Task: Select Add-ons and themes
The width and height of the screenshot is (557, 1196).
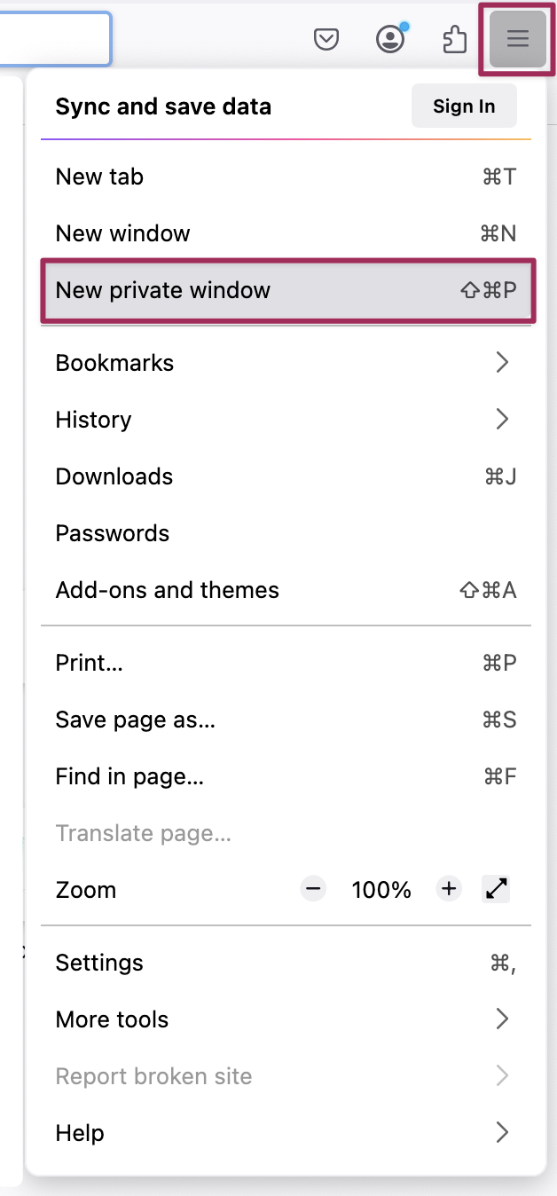Action: tap(286, 590)
